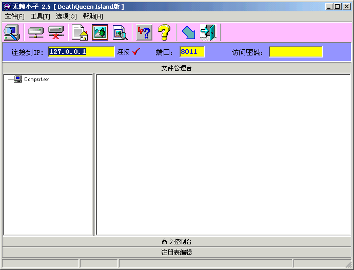Click the search computer toolbar icon

11,32
